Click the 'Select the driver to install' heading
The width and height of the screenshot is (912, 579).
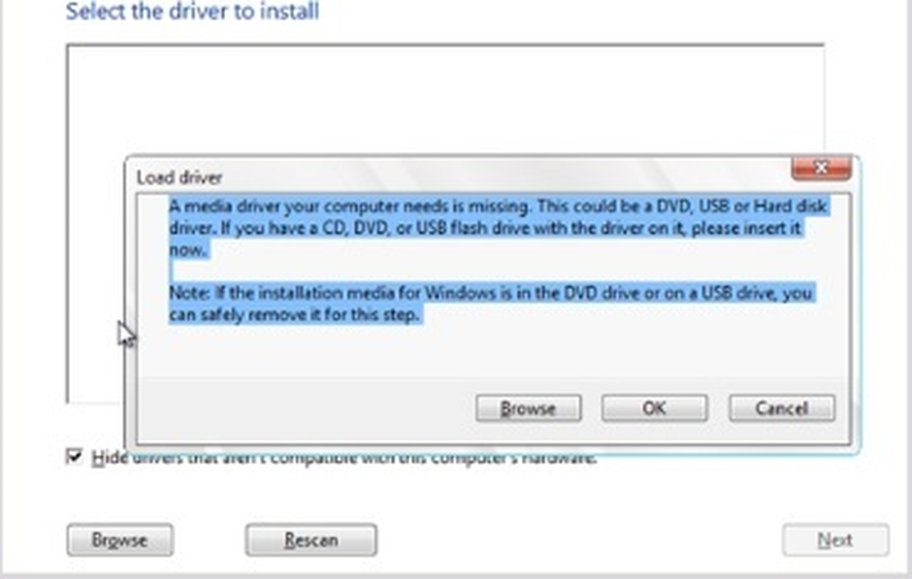(192, 12)
